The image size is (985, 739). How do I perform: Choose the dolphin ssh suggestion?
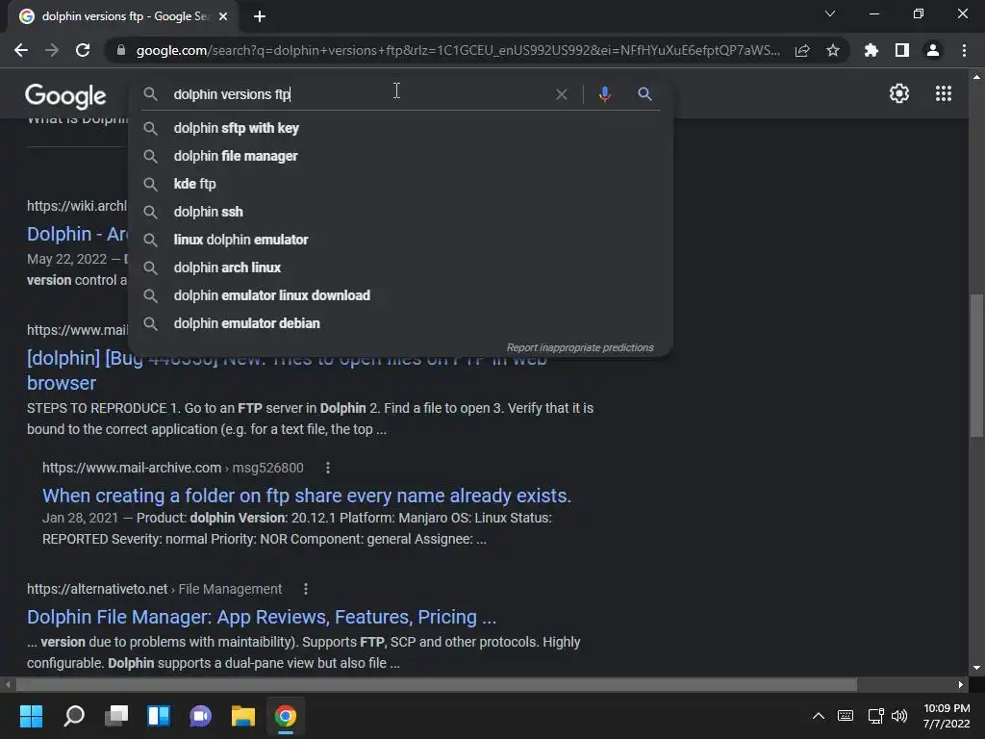click(401, 212)
